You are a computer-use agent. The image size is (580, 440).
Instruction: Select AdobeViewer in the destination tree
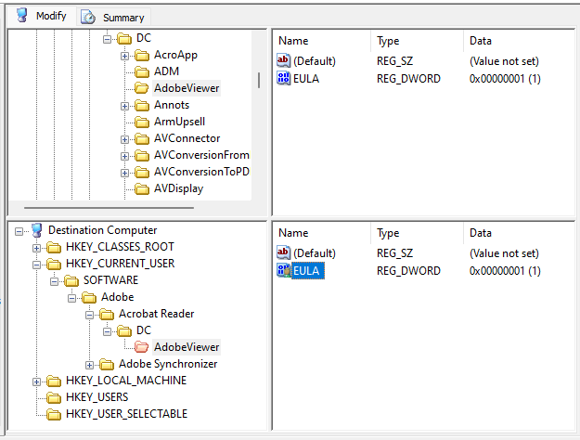tap(187, 347)
